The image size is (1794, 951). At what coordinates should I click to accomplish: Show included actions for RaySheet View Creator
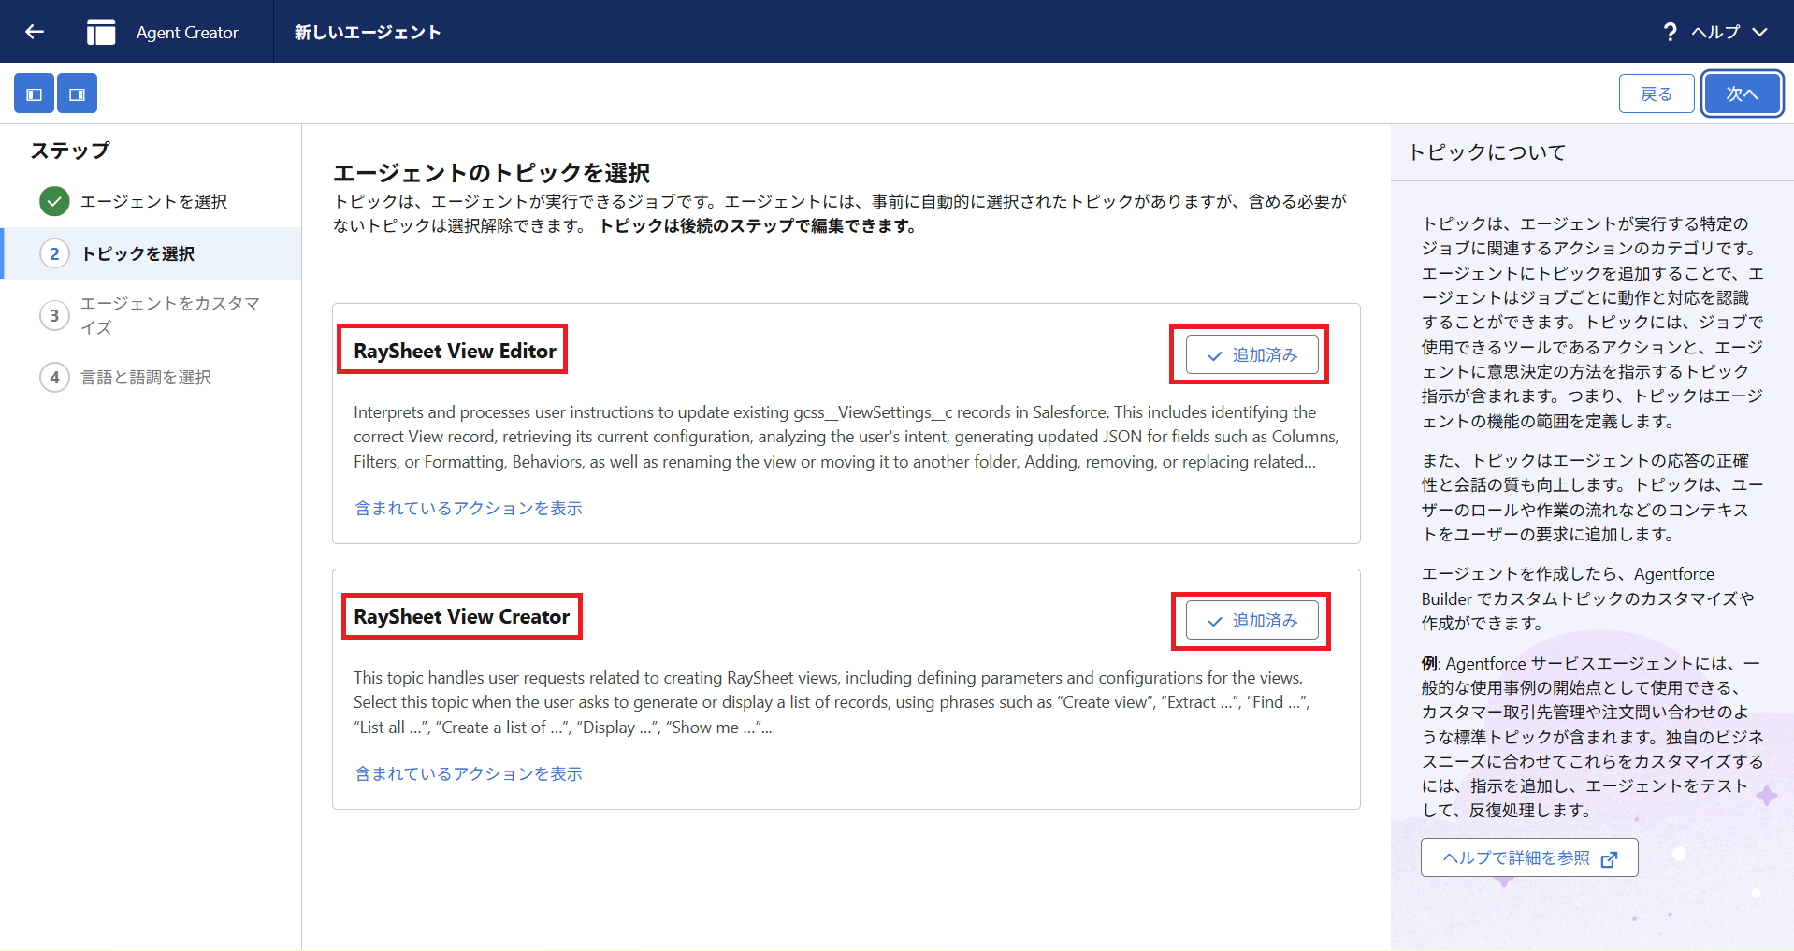pos(468,774)
